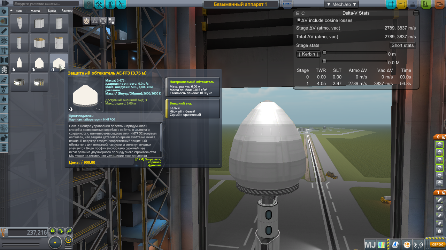Toggle the E button in Delta-V Stats
This screenshot has width=446, height=250.
pyautogui.click(x=298, y=13)
